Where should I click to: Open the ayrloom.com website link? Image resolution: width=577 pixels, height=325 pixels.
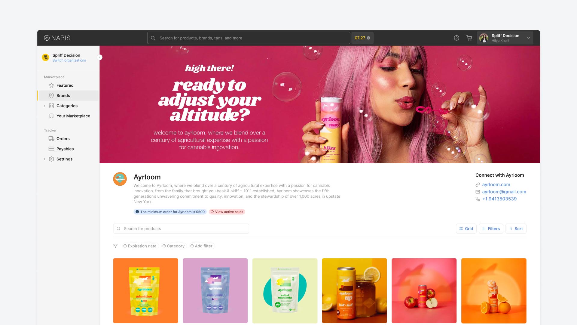pyautogui.click(x=496, y=184)
